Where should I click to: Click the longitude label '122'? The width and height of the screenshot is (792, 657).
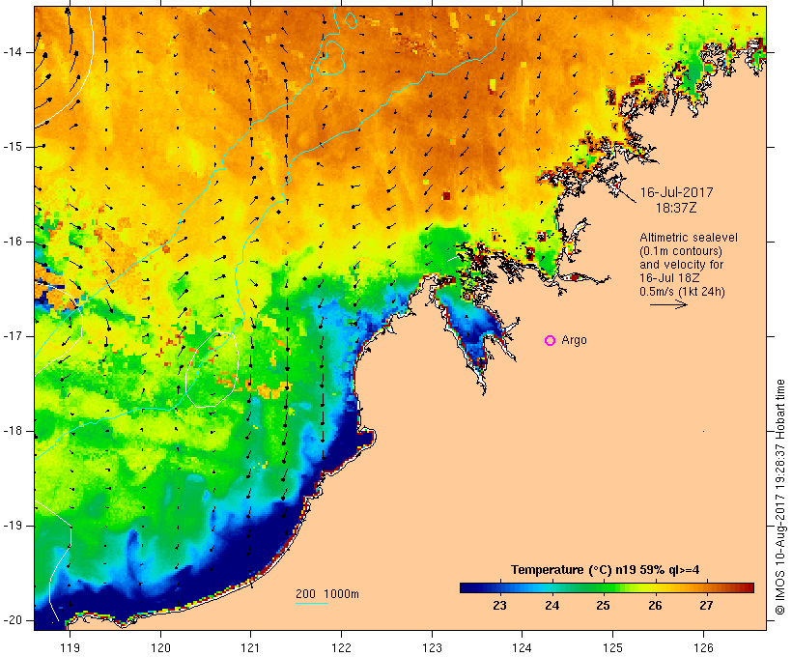point(342,647)
